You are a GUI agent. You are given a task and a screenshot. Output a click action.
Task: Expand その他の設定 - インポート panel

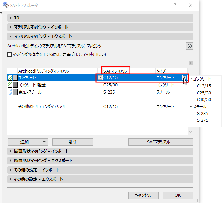click(x=100, y=170)
